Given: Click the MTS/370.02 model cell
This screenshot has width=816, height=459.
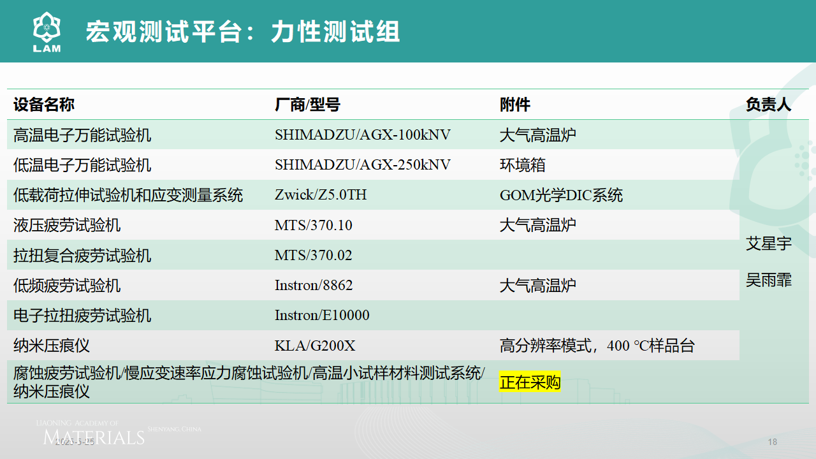Looking at the screenshot, I should click(314, 256).
